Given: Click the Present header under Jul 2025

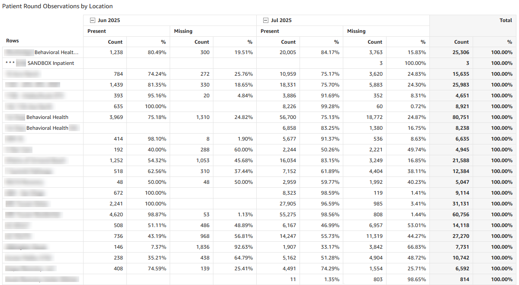Looking at the screenshot, I should point(270,31).
